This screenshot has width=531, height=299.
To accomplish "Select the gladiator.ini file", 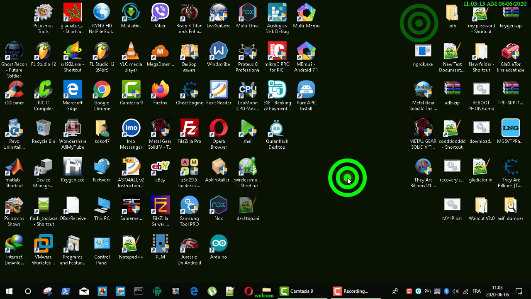I will coord(481,170).
